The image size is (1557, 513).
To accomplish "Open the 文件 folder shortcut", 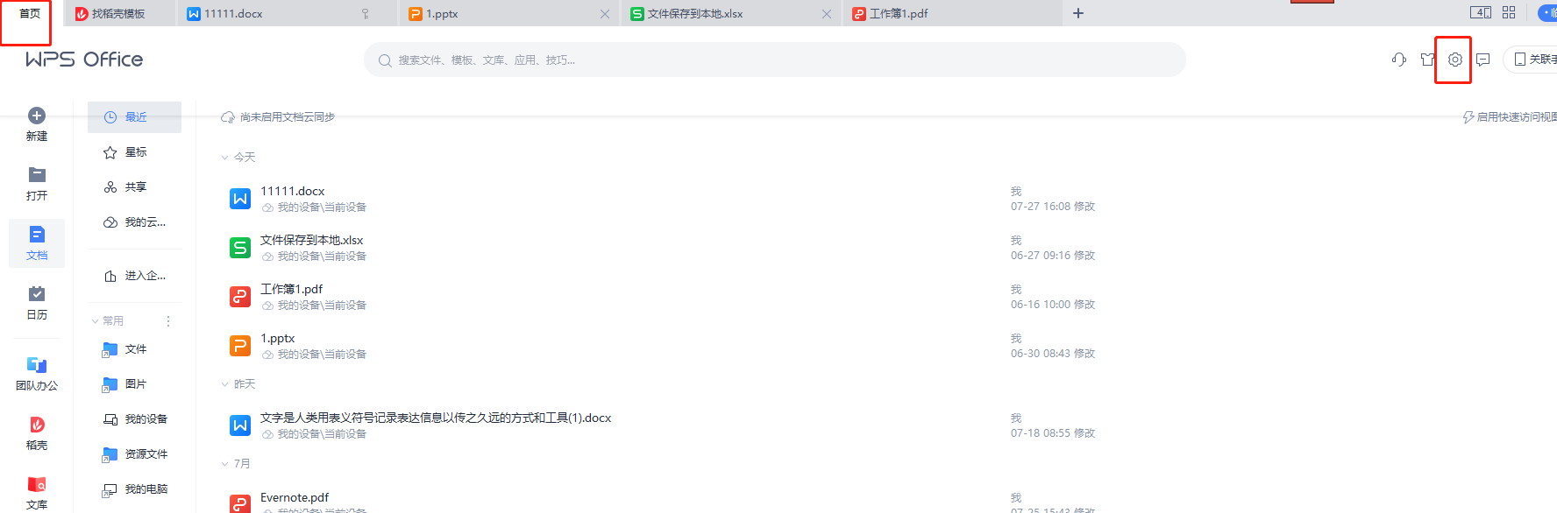I will coord(134,349).
